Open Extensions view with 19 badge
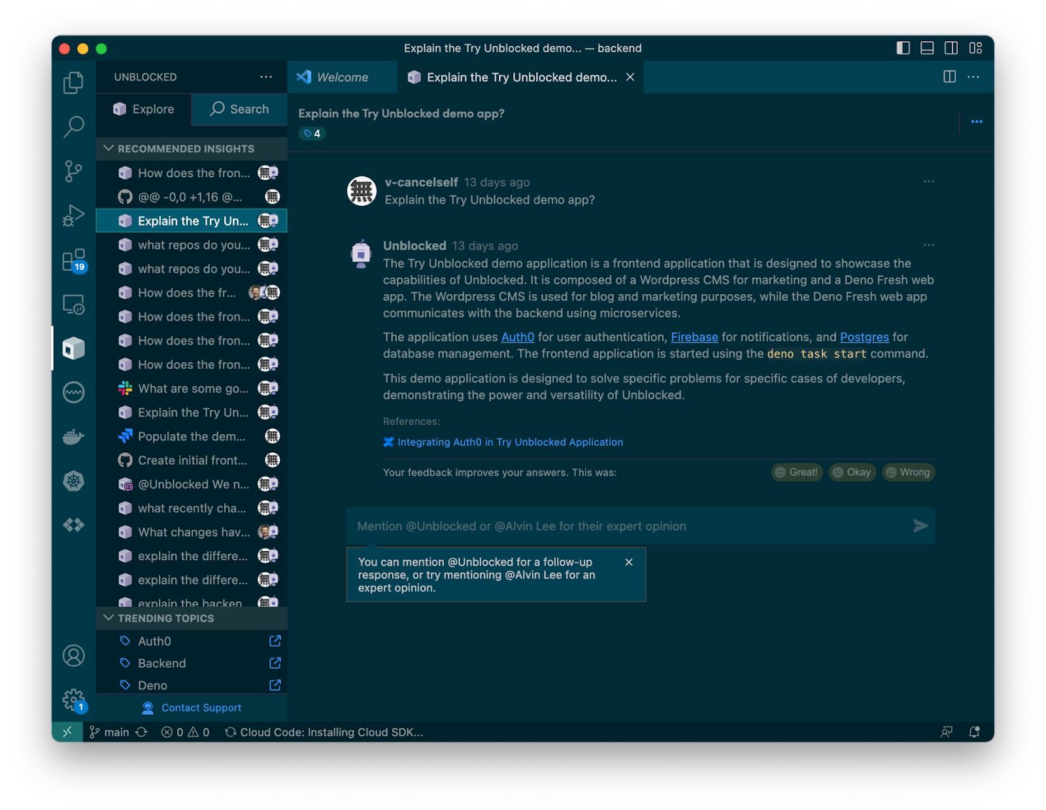The image size is (1046, 810). (x=73, y=260)
